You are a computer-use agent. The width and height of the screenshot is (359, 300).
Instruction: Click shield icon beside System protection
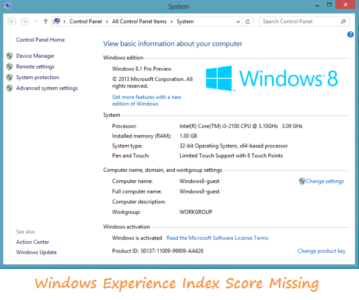(9, 77)
